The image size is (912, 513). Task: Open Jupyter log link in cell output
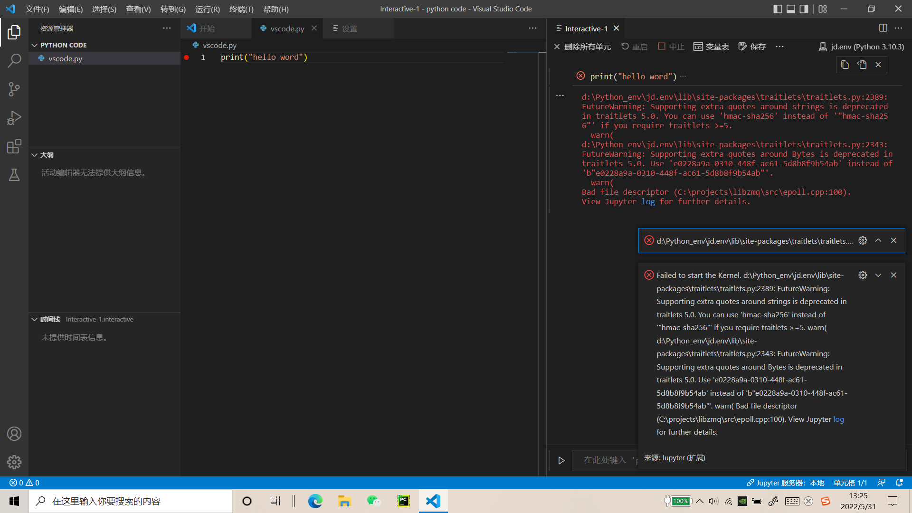648,201
